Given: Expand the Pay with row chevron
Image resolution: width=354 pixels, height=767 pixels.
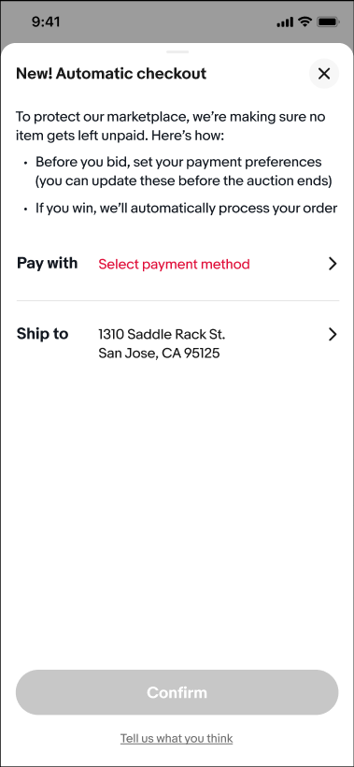Looking at the screenshot, I should tap(333, 264).
